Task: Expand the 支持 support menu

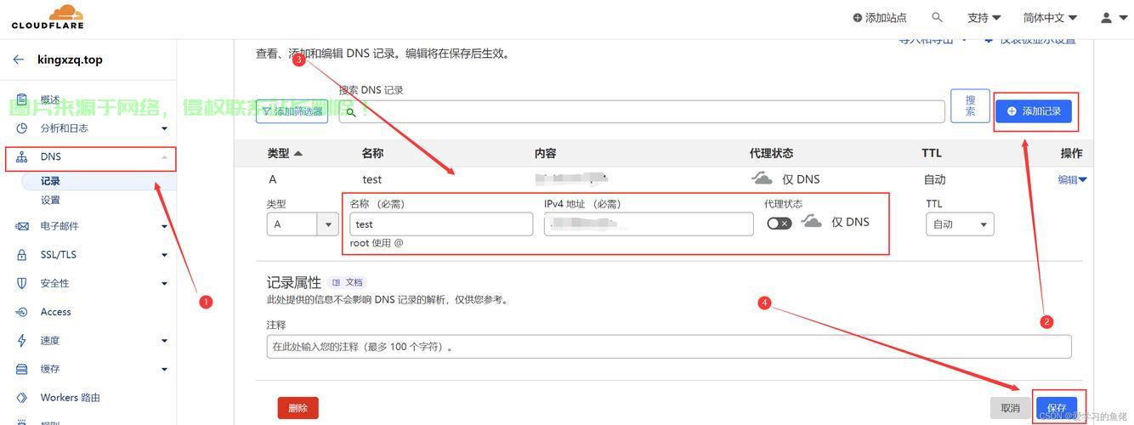Action: 984,17
